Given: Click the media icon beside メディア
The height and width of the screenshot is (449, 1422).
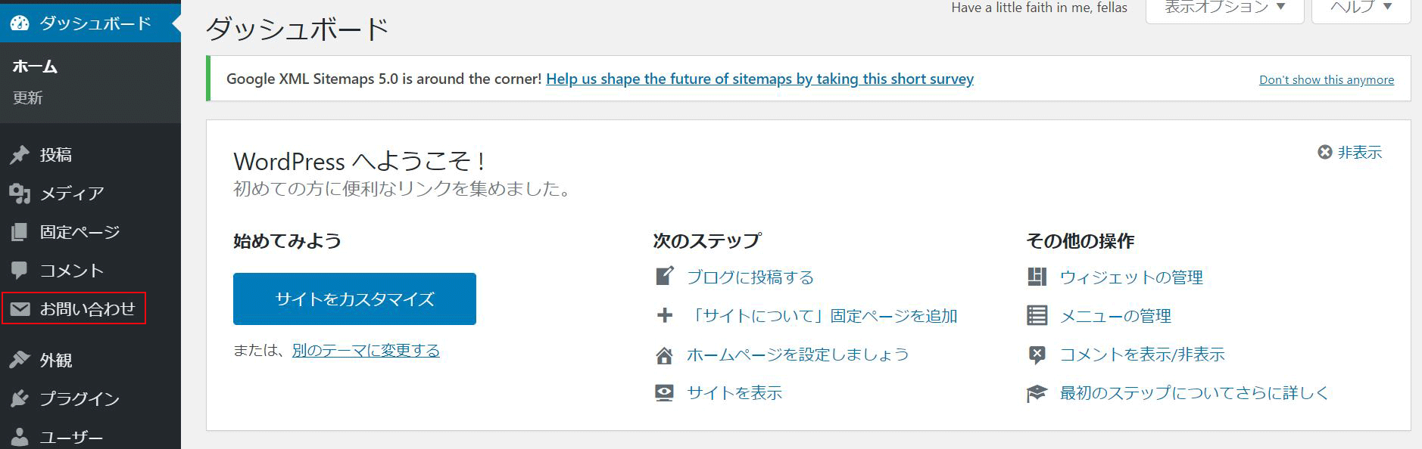Looking at the screenshot, I should click(20, 194).
